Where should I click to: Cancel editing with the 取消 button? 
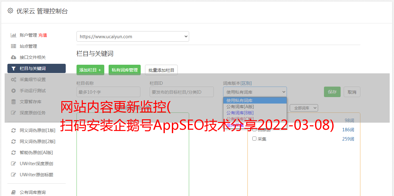352,92
